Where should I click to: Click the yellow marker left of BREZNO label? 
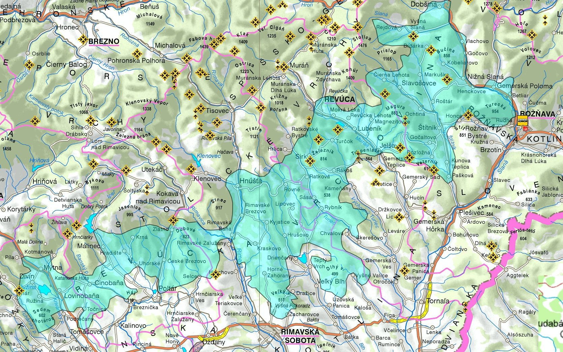[83, 39]
